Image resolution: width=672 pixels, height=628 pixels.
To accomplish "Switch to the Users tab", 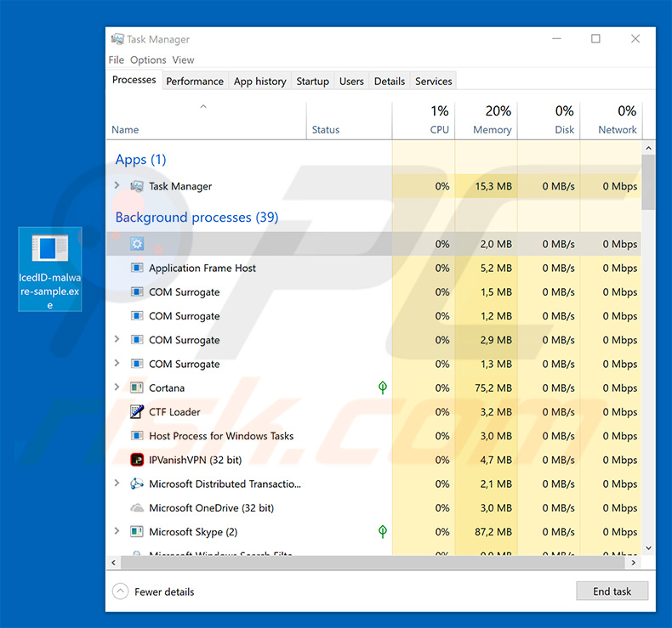I will coord(351,82).
